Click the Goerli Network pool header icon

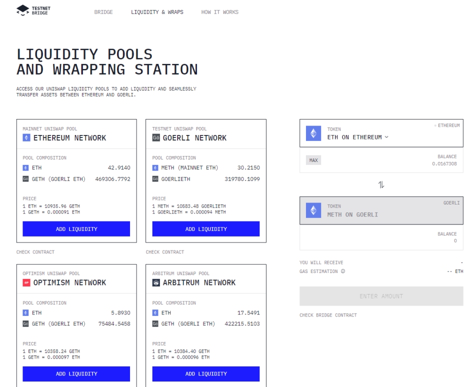pyautogui.click(x=156, y=137)
